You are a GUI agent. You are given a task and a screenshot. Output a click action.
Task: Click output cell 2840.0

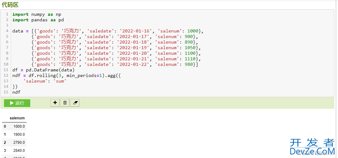coord(19,151)
